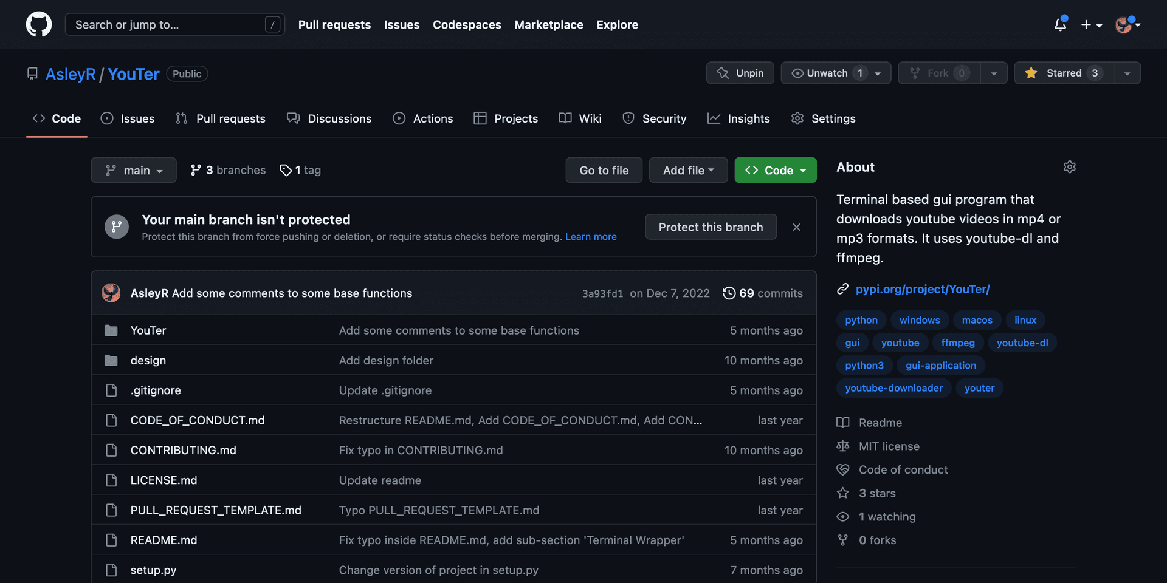The image size is (1167, 583).
Task: Click the GitHub logo home icon
Action: [x=39, y=24]
